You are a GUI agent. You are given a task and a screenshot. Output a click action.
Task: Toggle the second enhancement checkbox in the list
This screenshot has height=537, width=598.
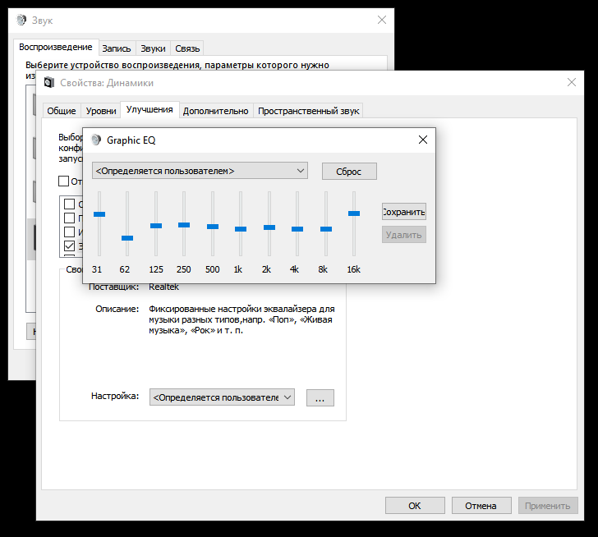pyautogui.click(x=69, y=218)
